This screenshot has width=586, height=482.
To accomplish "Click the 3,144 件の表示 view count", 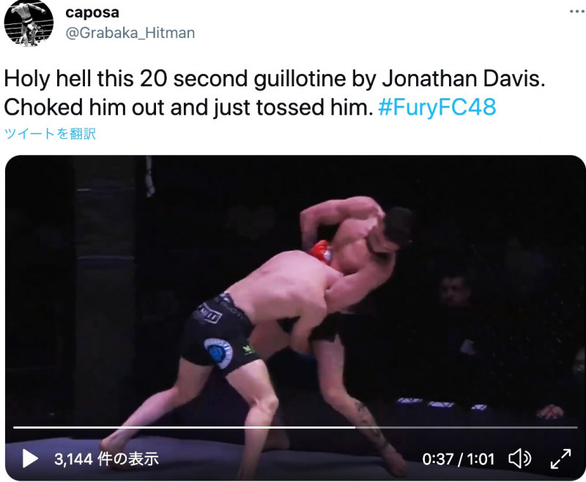I will point(106,459).
